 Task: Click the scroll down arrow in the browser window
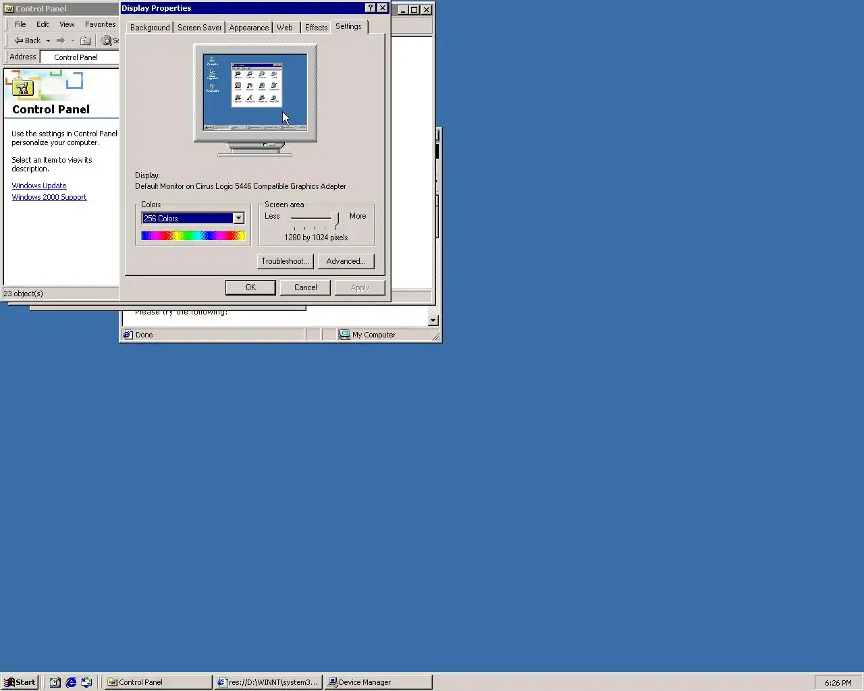click(433, 321)
